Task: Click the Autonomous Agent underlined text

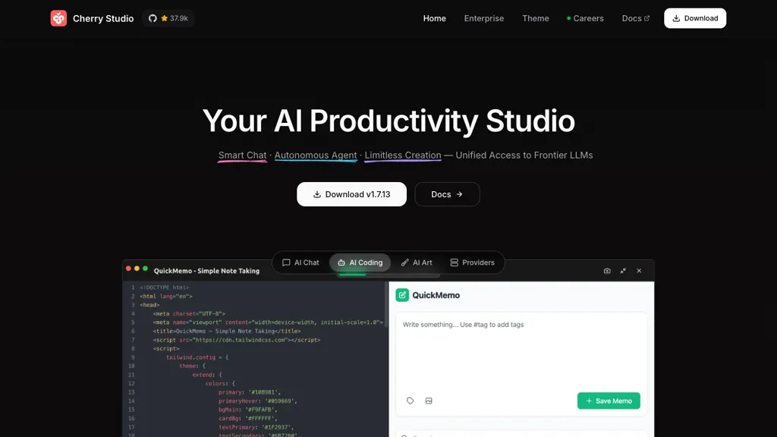Action: tap(316, 155)
